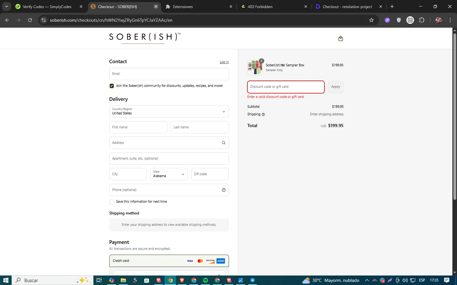
Task: Click the Email input field
Action: [169, 74]
